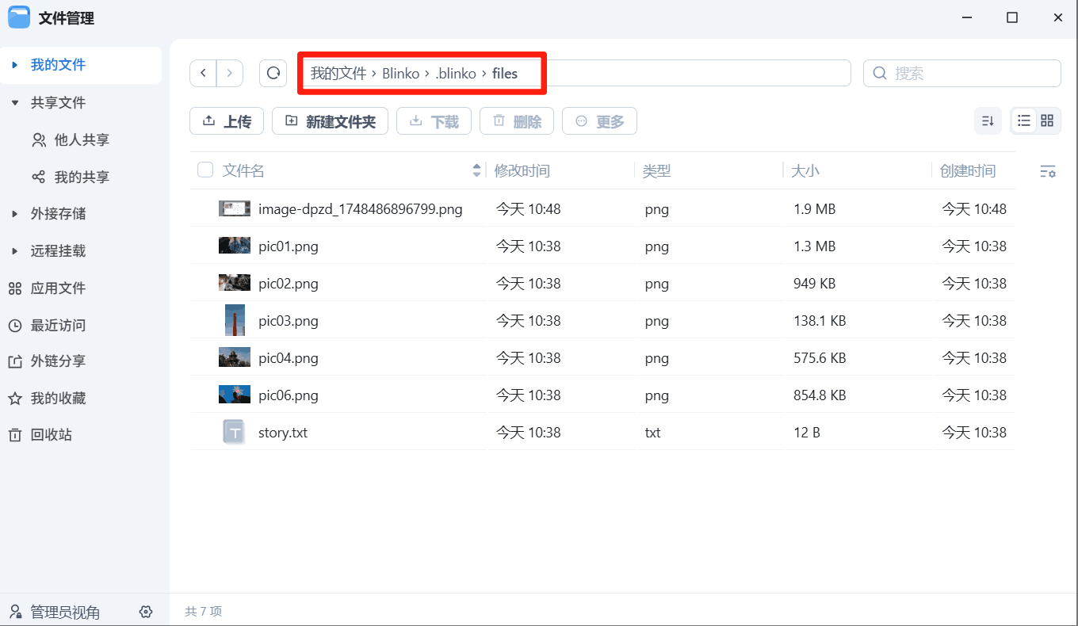Navigate to Blinko in the breadcrumb path
1078x626 pixels.
click(x=400, y=74)
